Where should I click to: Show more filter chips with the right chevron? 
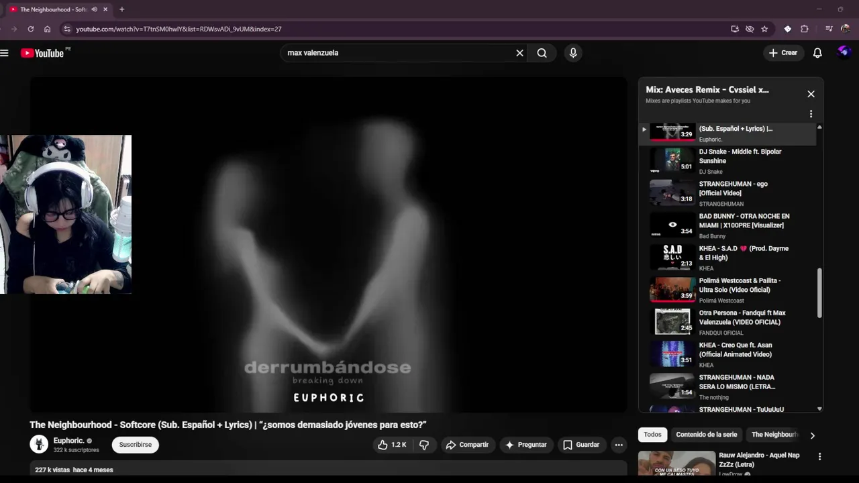[x=812, y=435]
